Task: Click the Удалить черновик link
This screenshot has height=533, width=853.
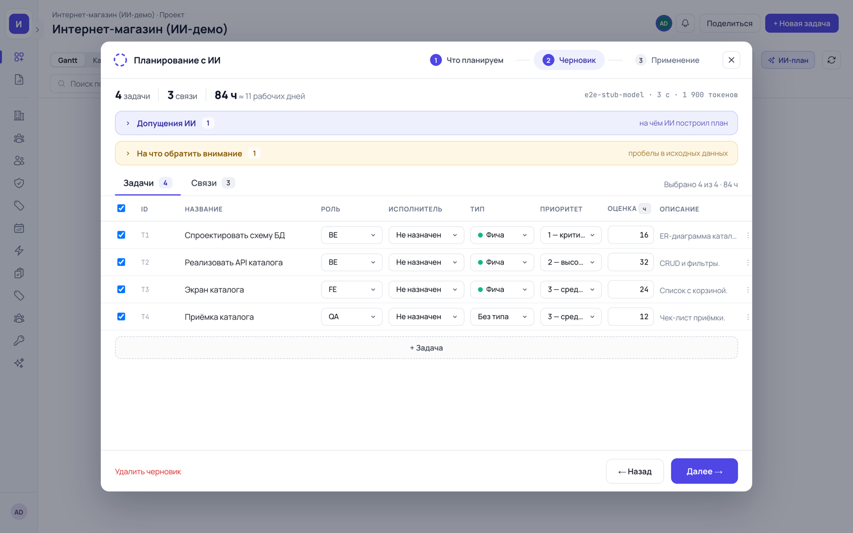Action: coord(148,471)
